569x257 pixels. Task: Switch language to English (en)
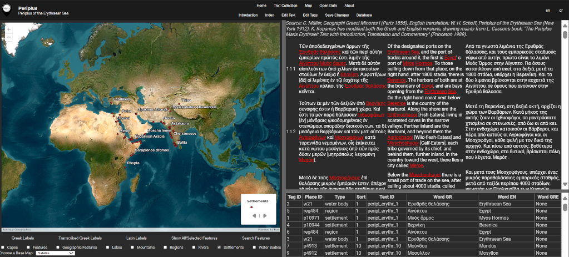click(547, 10)
